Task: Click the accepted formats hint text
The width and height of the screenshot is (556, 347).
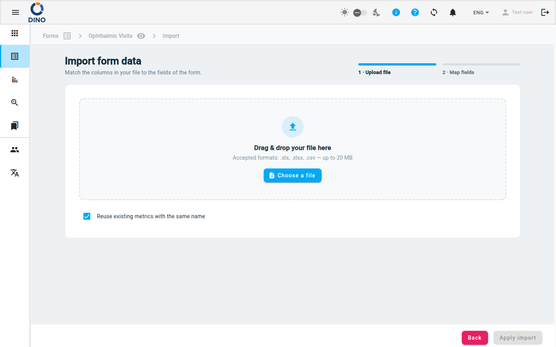Action: click(293, 158)
